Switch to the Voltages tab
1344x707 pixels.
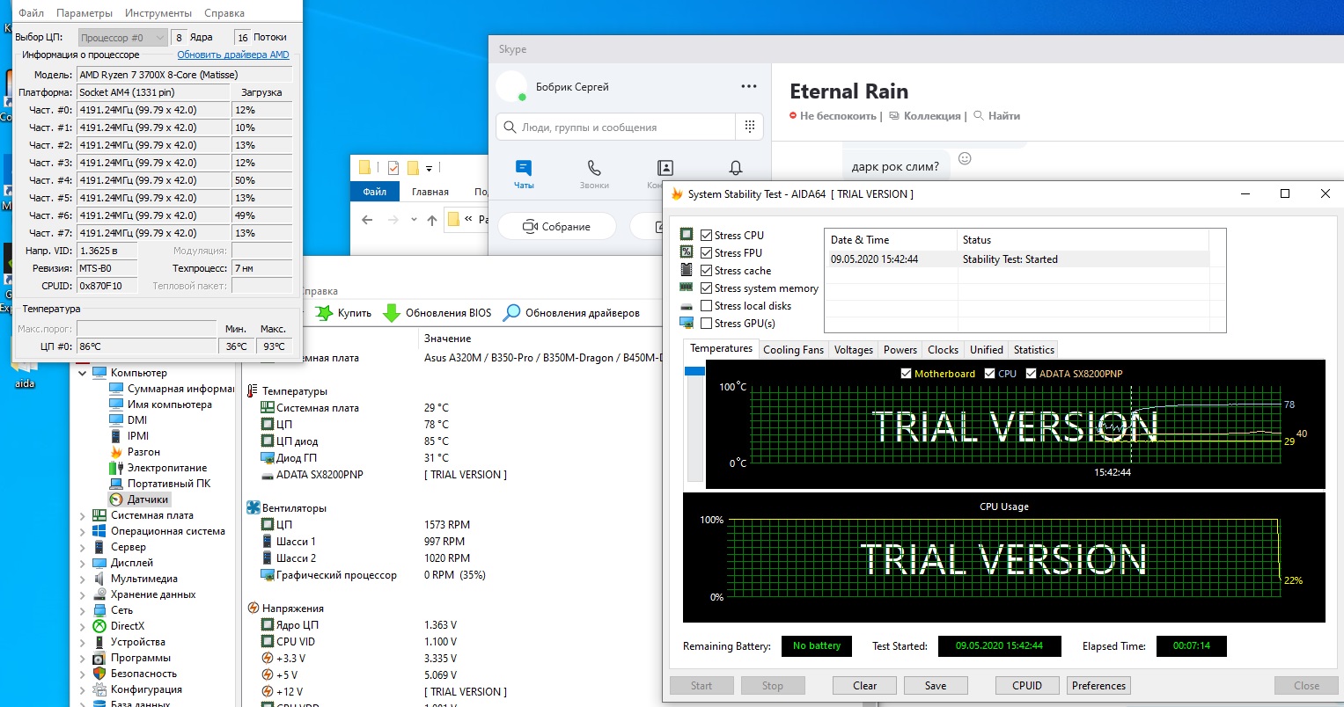853,349
